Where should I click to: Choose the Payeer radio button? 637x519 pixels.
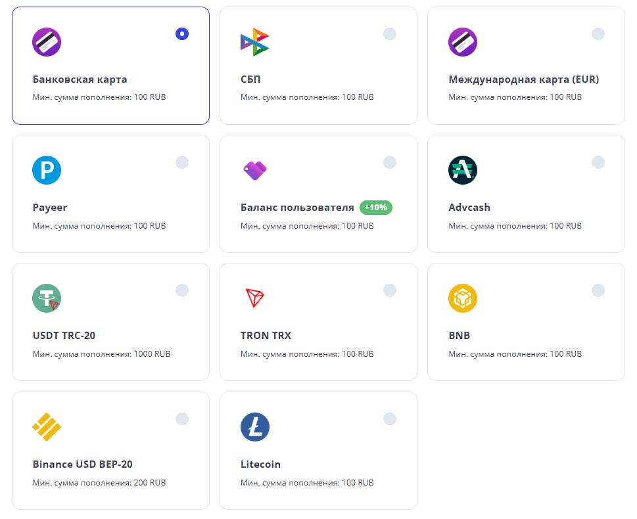[182, 162]
